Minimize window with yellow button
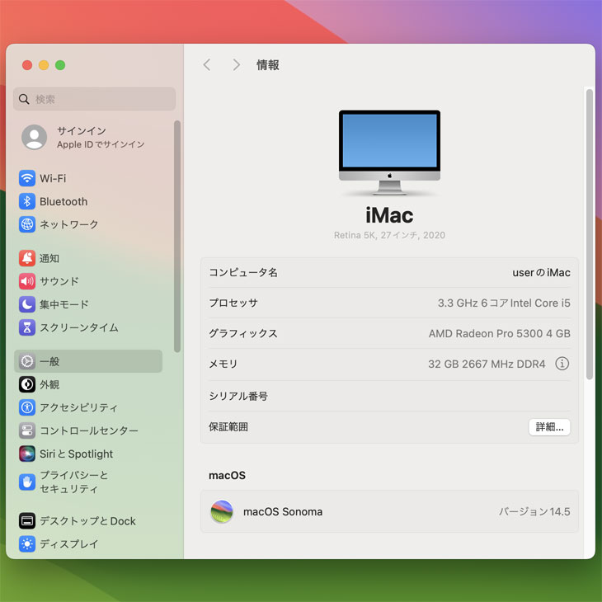This screenshot has height=602, width=602. tap(44, 65)
